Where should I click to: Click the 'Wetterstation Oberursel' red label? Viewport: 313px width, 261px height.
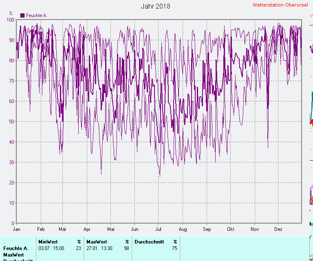click(x=280, y=5)
